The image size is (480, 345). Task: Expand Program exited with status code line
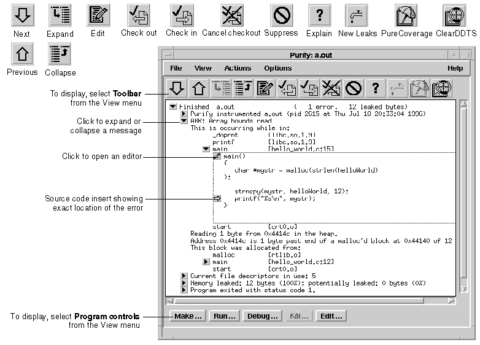click(184, 290)
